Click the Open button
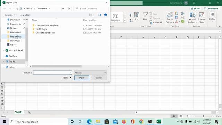This screenshot has width=222, height=125. [82, 78]
